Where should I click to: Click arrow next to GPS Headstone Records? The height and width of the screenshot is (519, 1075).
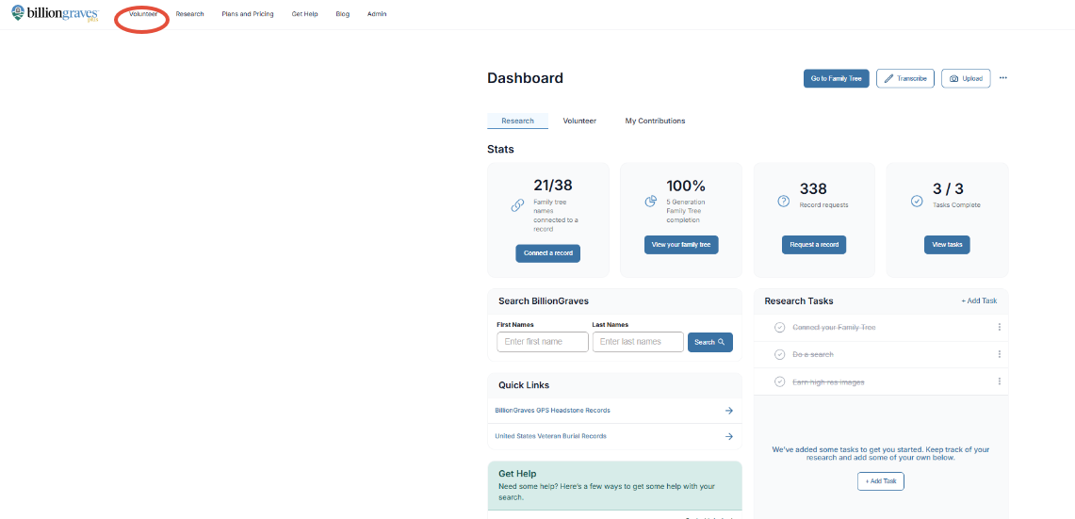(729, 411)
